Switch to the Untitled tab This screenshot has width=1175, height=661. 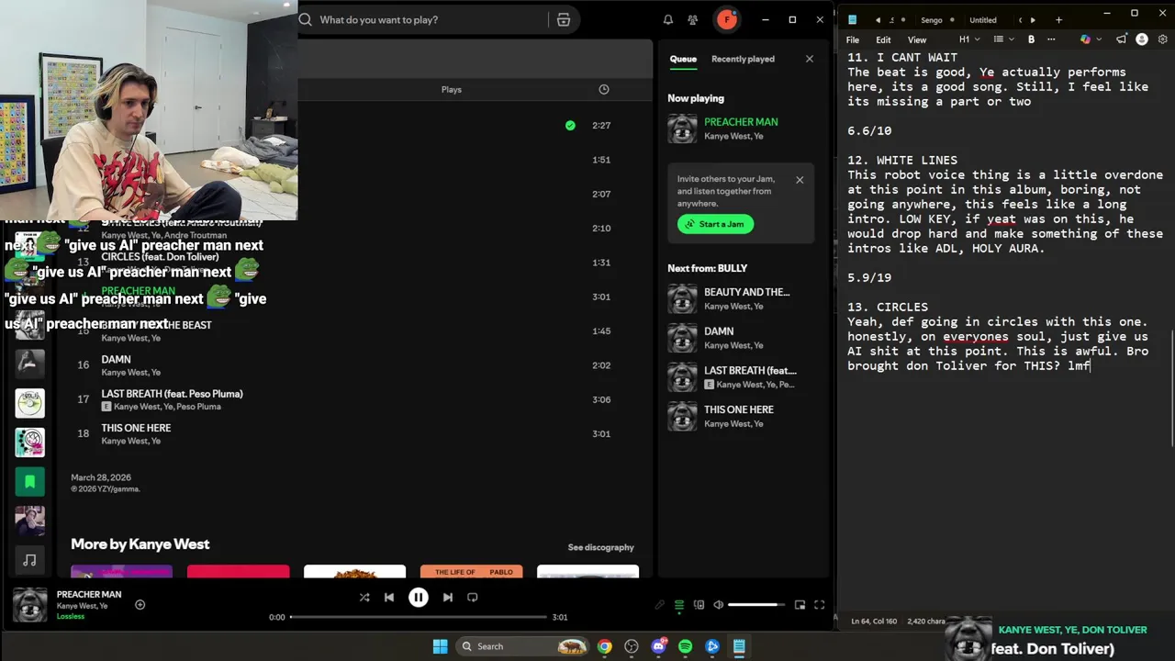pos(982,19)
